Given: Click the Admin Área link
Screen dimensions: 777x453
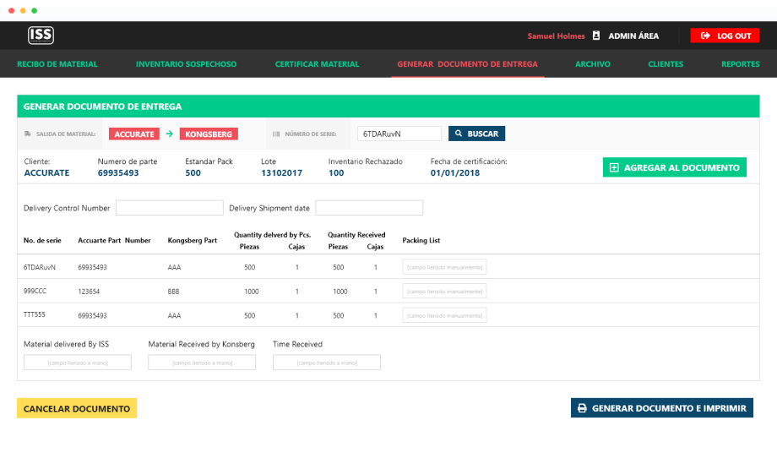Looking at the screenshot, I should tap(633, 35).
